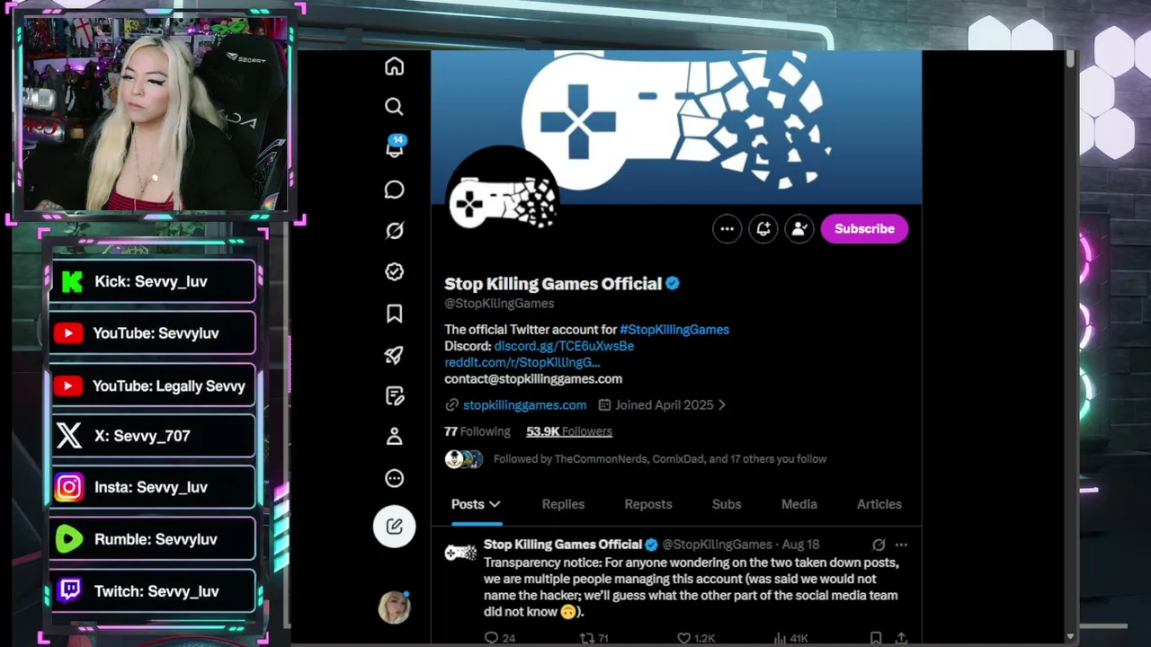Open Grok from the sidebar
The height and width of the screenshot is (647, 1151).
tap(394, 231)
